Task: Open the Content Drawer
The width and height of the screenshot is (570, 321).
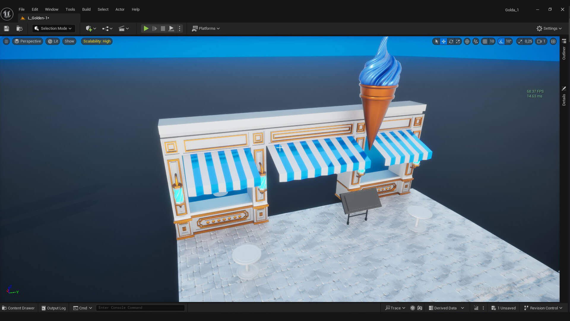Action: pos(18,308)
